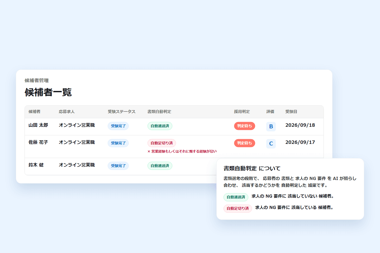Select candidate 佐藤 花子

click(38, 142)
